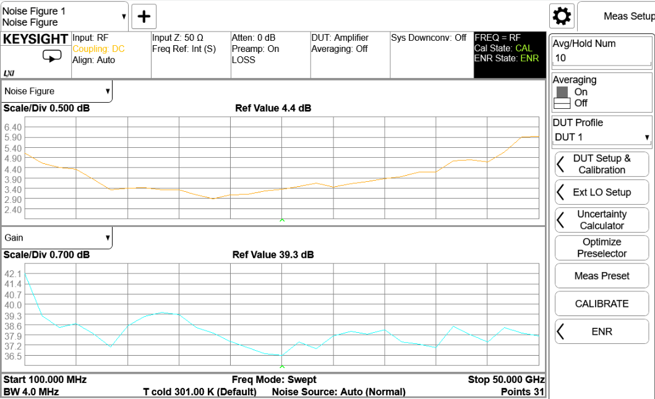Click the LXI indicator icon
The image size is (655, 399).
(9, 73)
